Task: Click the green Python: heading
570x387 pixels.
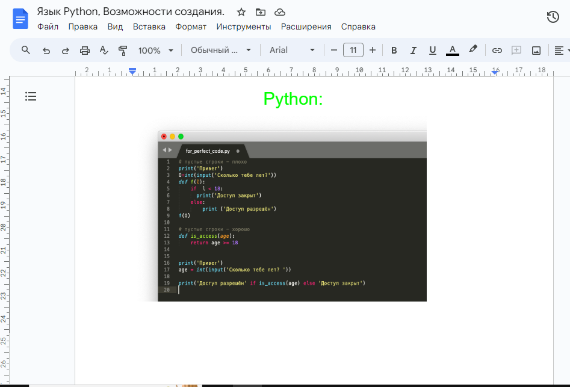Action: [x=293, y=99]
